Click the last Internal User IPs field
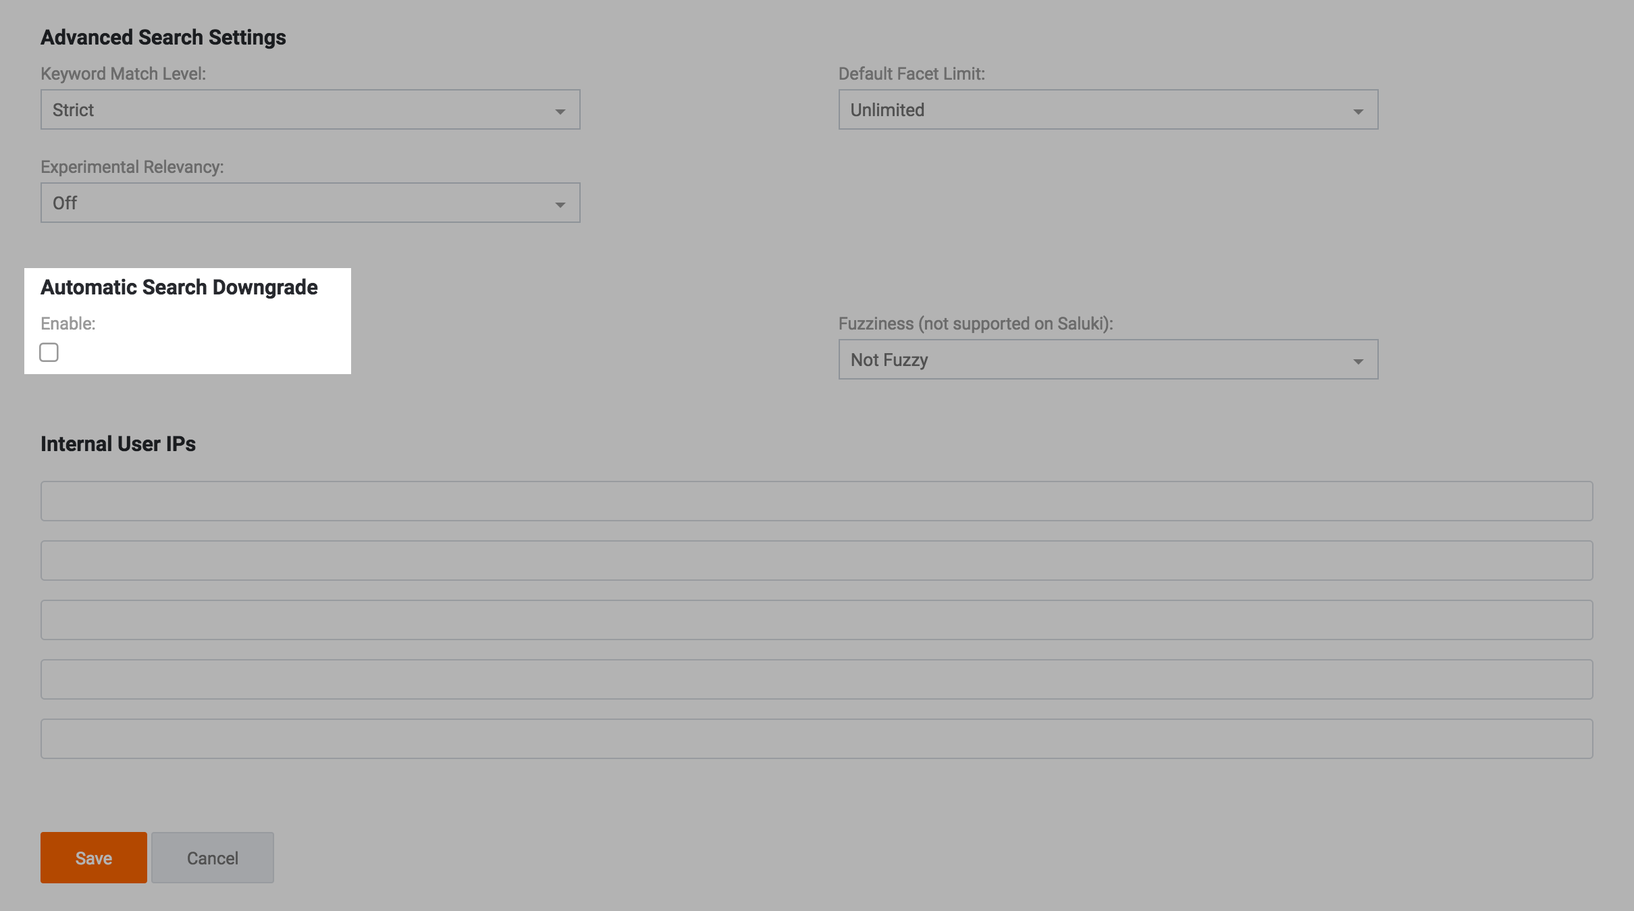Screen dimensions: 1634x911 (x=816, y=739)
